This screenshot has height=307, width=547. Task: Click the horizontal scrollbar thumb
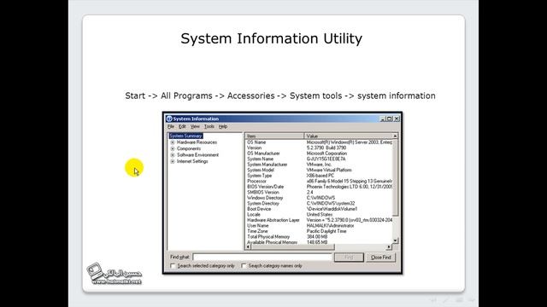click(x=292, y=246)
